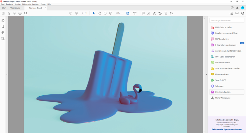This screenshot has height=133, width=246.
Task: Click the share with others person icon
Action: click(243, 13)
